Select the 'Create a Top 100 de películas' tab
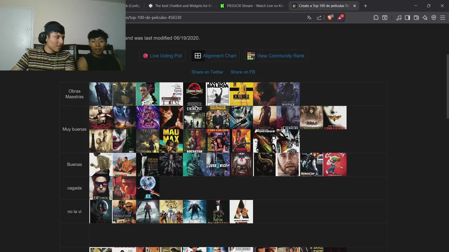The height and width of the screenshot is (252, 449). [x=324, y=6]
